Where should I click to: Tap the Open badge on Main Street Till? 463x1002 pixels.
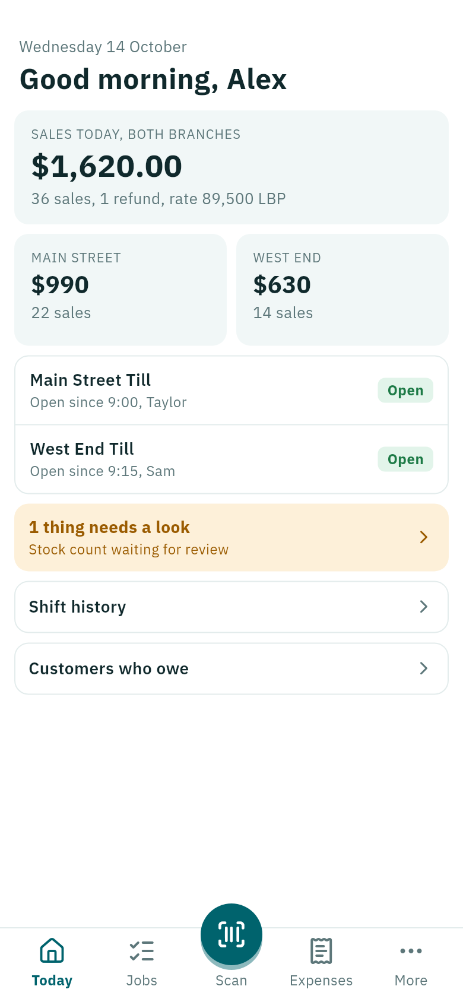405,391
